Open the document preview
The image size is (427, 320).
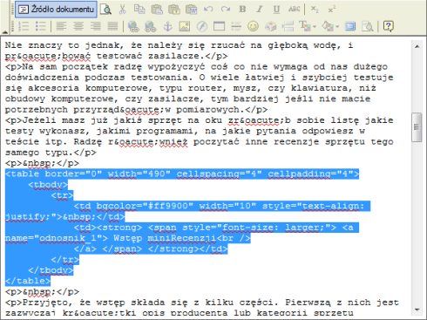[x=105, y=10]
